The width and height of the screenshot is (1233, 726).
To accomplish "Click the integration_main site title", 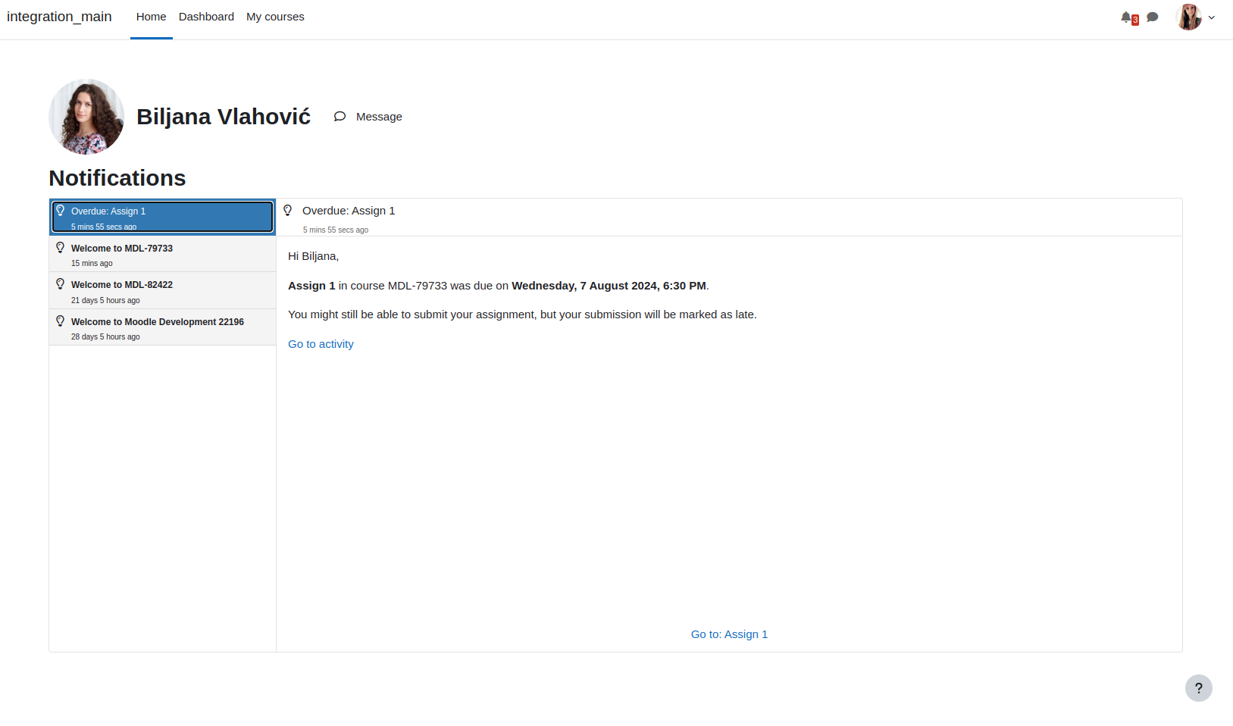I will 59,17.
